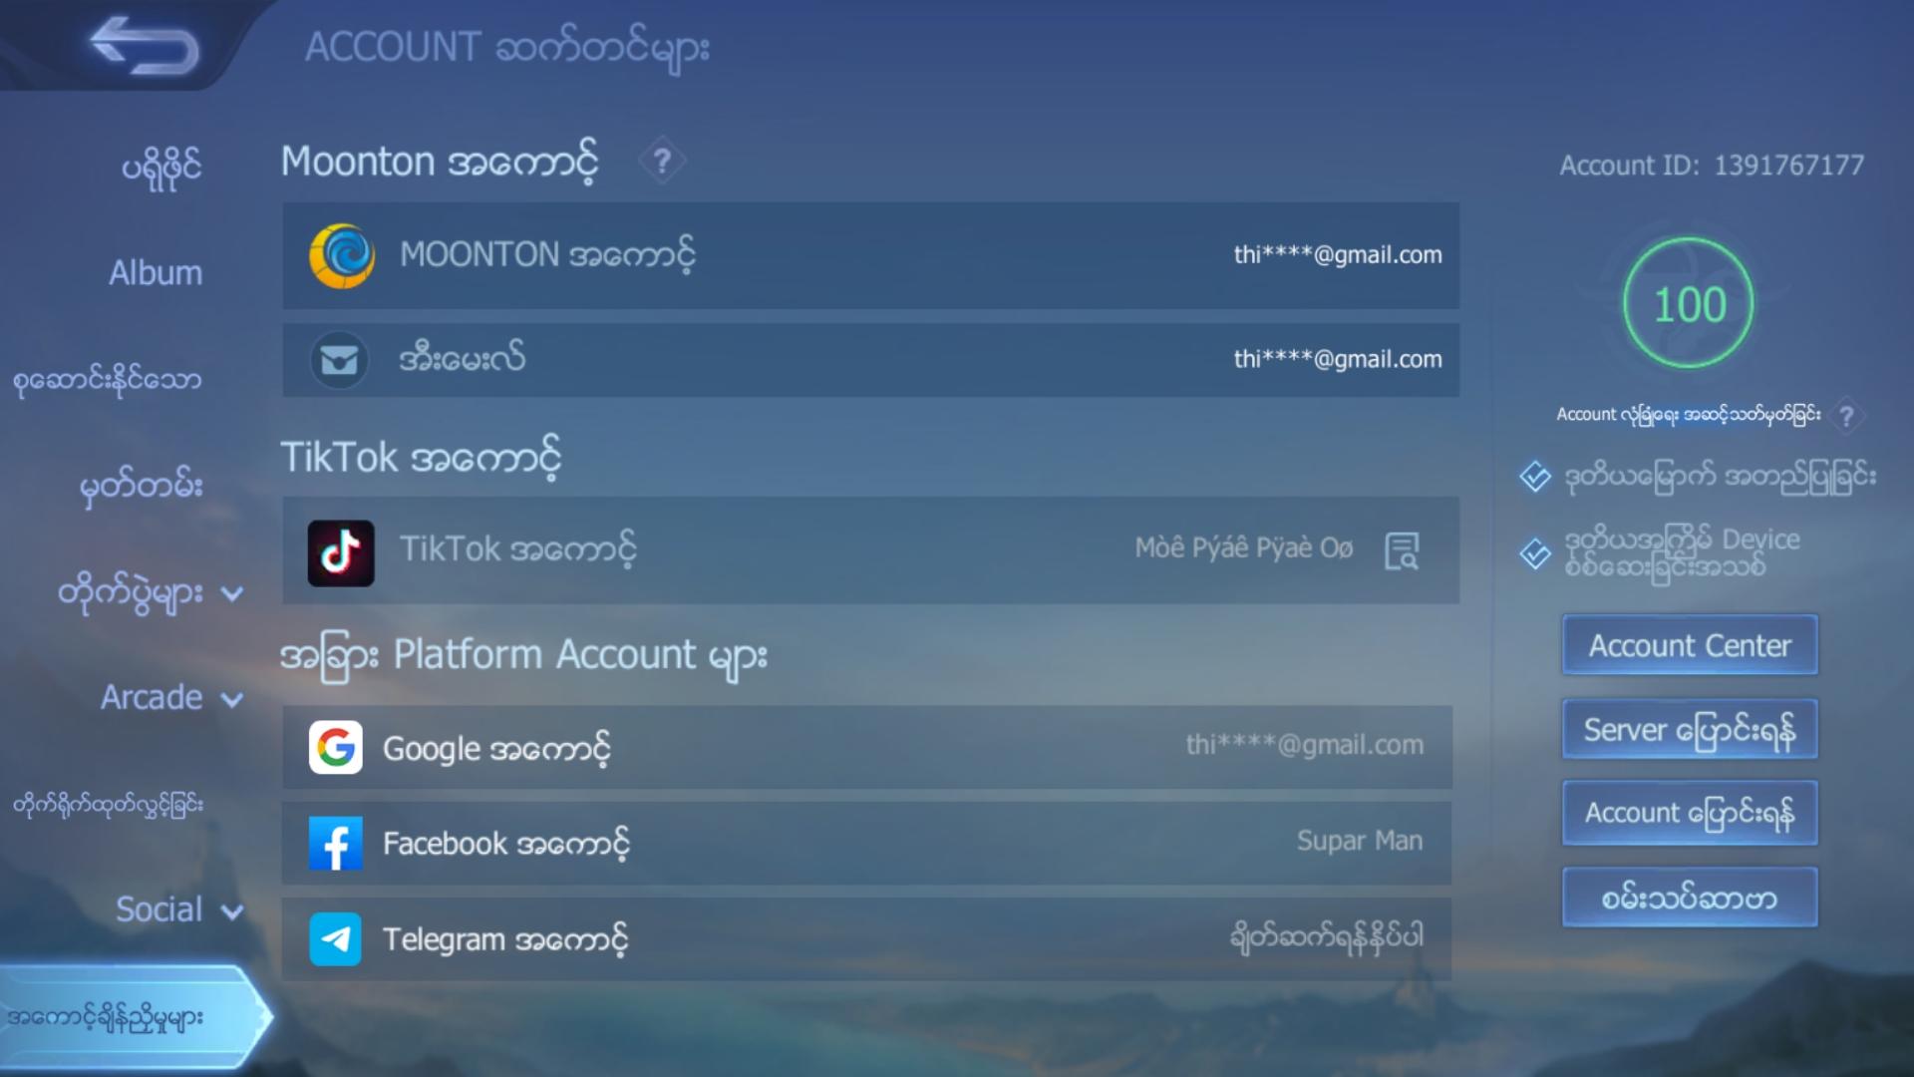Click the Moonton အကောင့် section heading
Image resolution: width=1914 pixels, height=1077 pixels.
[439, 162]
